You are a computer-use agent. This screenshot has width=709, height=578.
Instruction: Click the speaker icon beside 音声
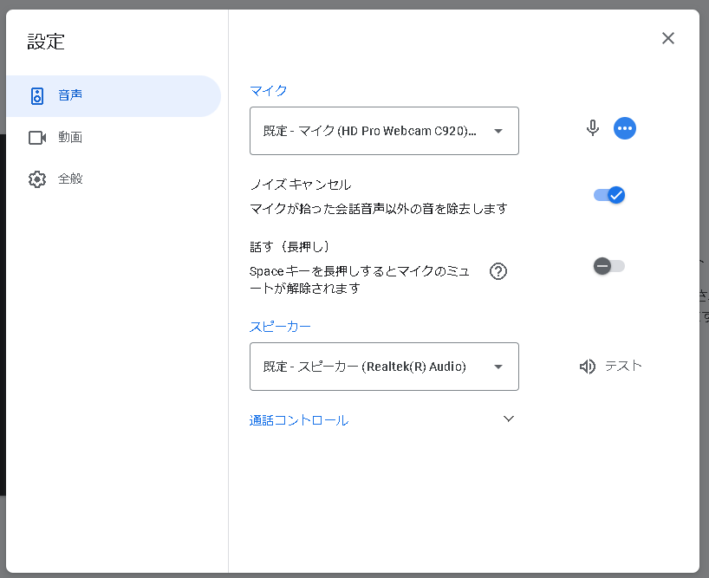coord(37,96)
